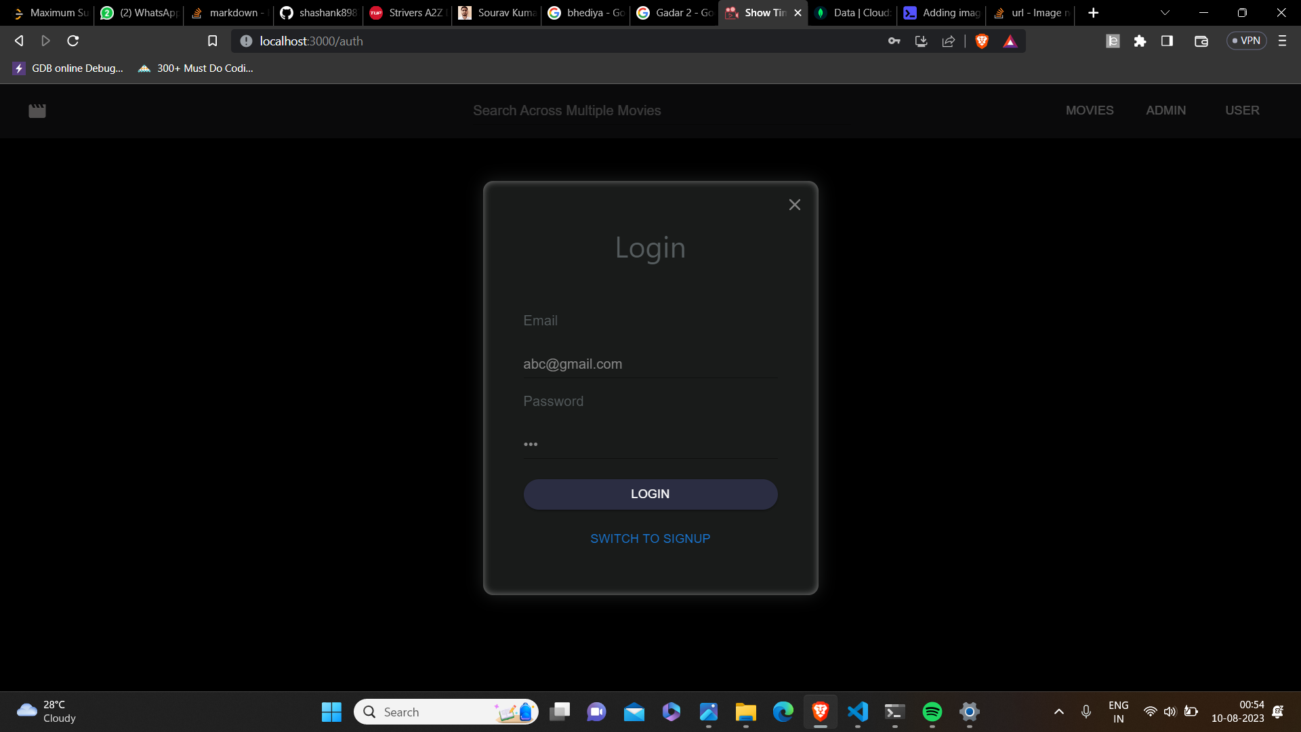Open Spotify from the taskbar

932,712
